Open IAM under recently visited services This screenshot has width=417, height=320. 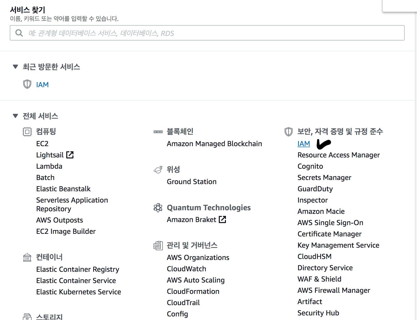[42, 85]
